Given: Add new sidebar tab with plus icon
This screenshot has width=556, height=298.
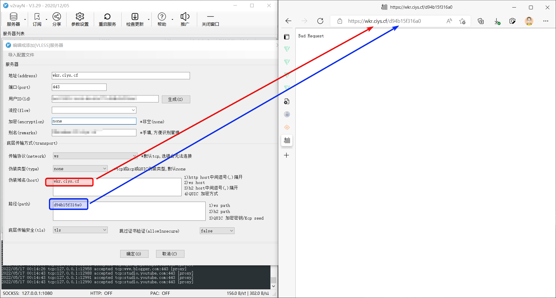Looking at the screenshot, I should coord(286,155).
